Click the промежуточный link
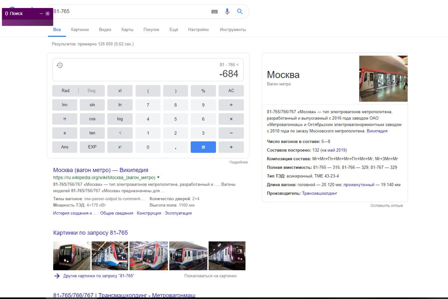Viewport: 448px width, 299px height. tap(359, 185)
